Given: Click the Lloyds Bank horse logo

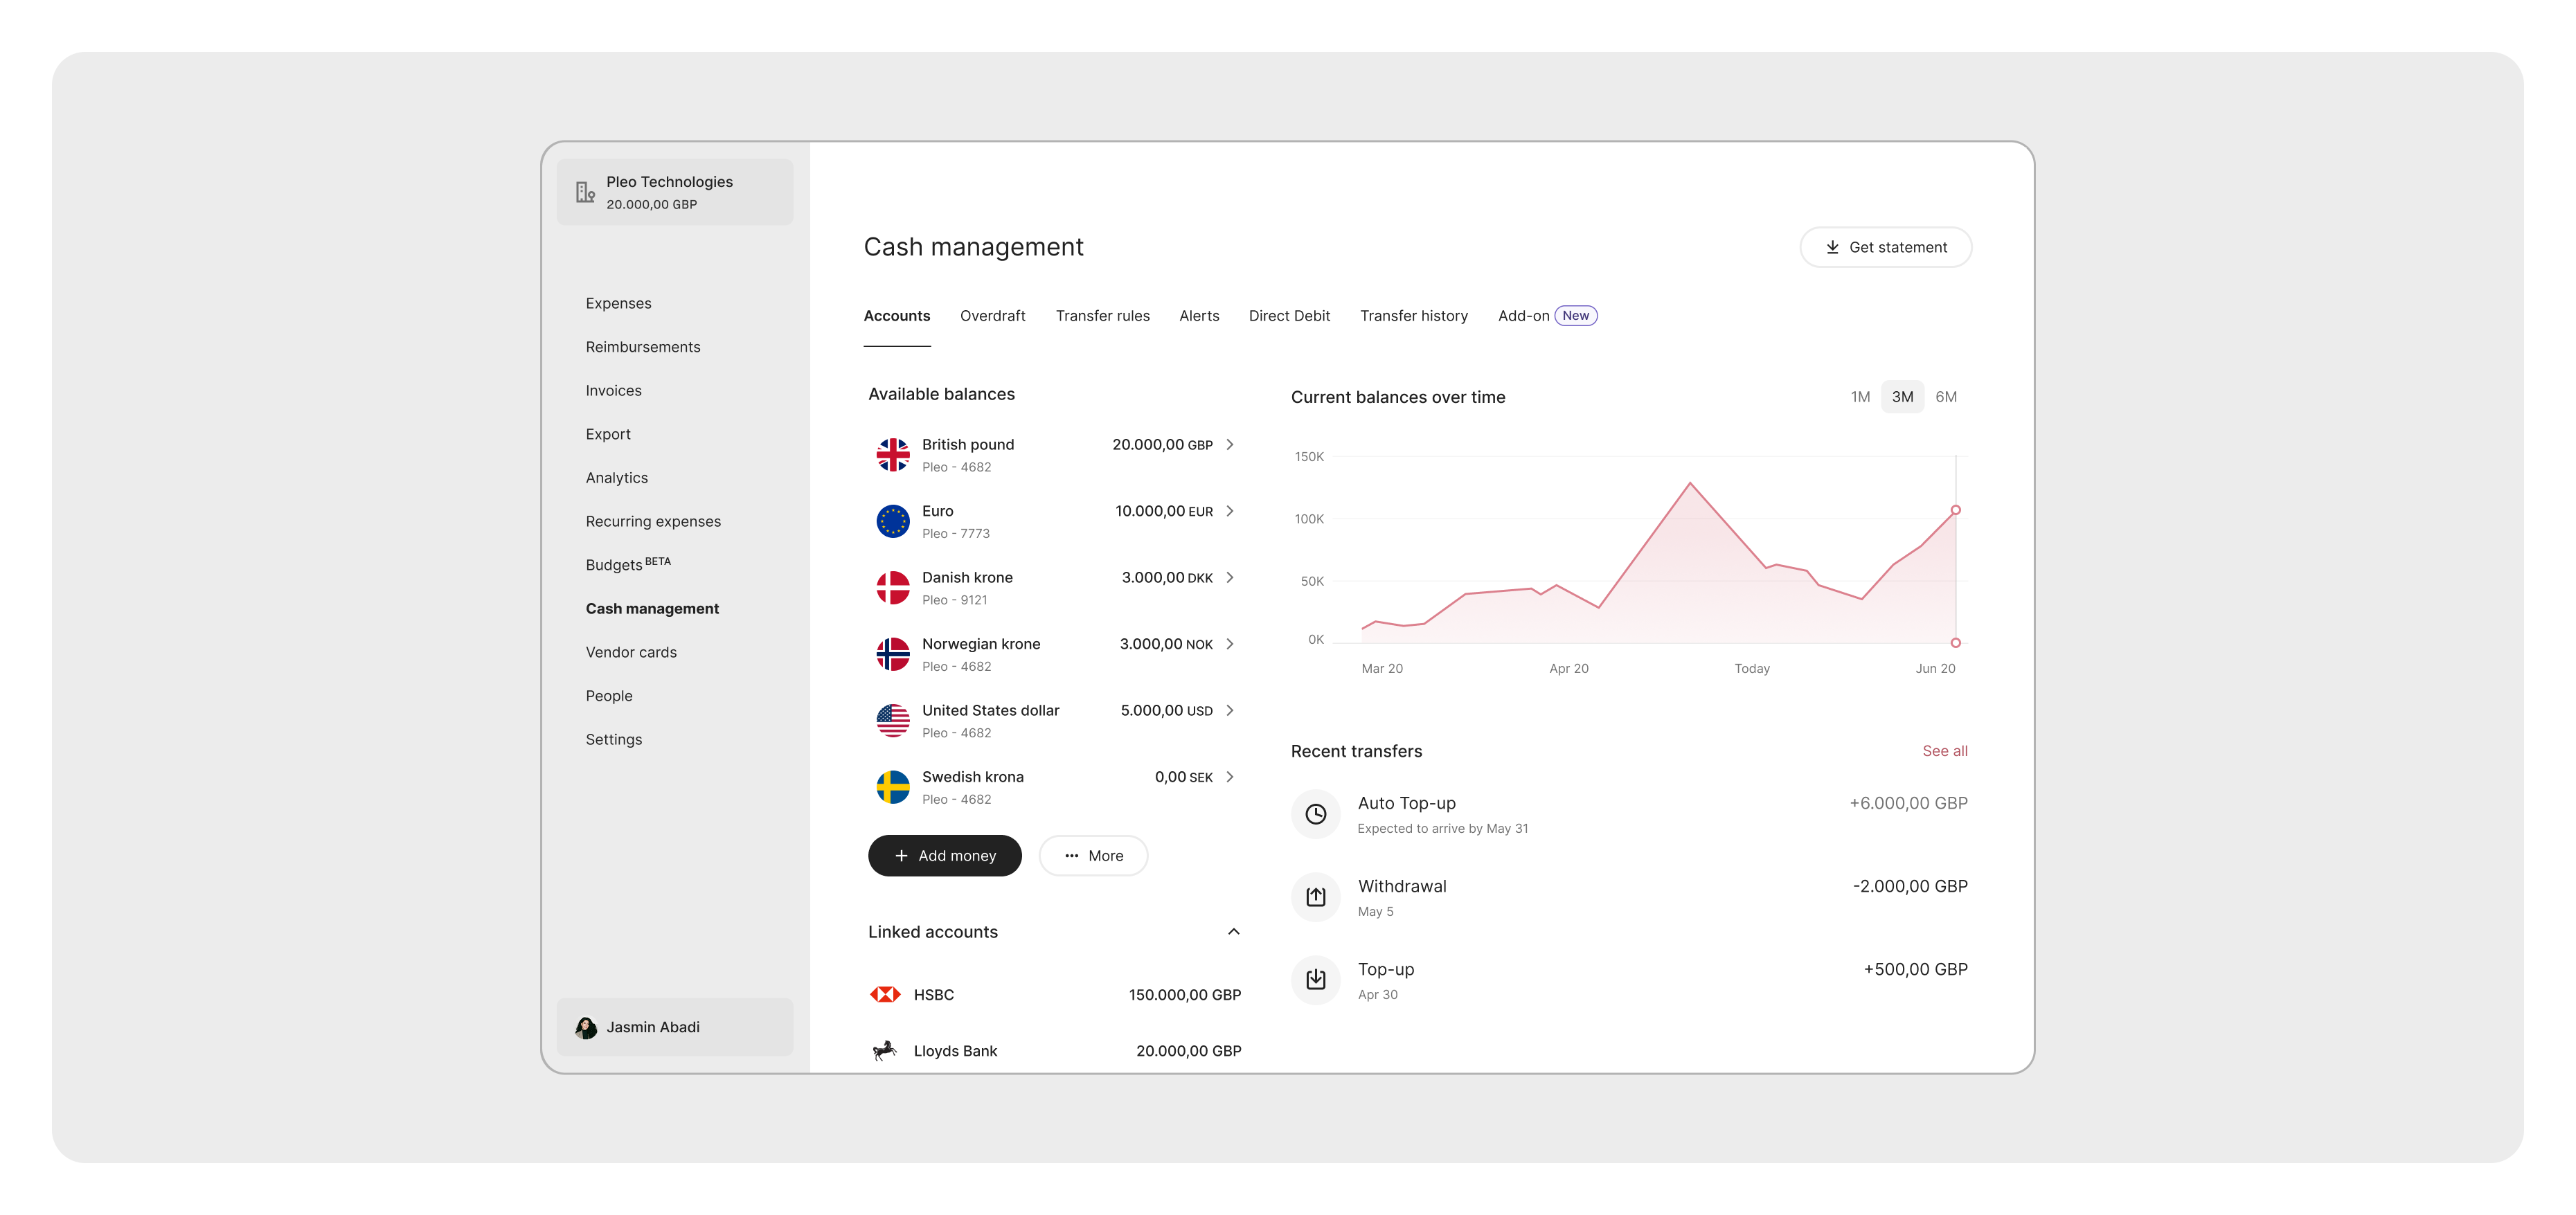Looking at the screenshot, I should tap(885, 1050).
